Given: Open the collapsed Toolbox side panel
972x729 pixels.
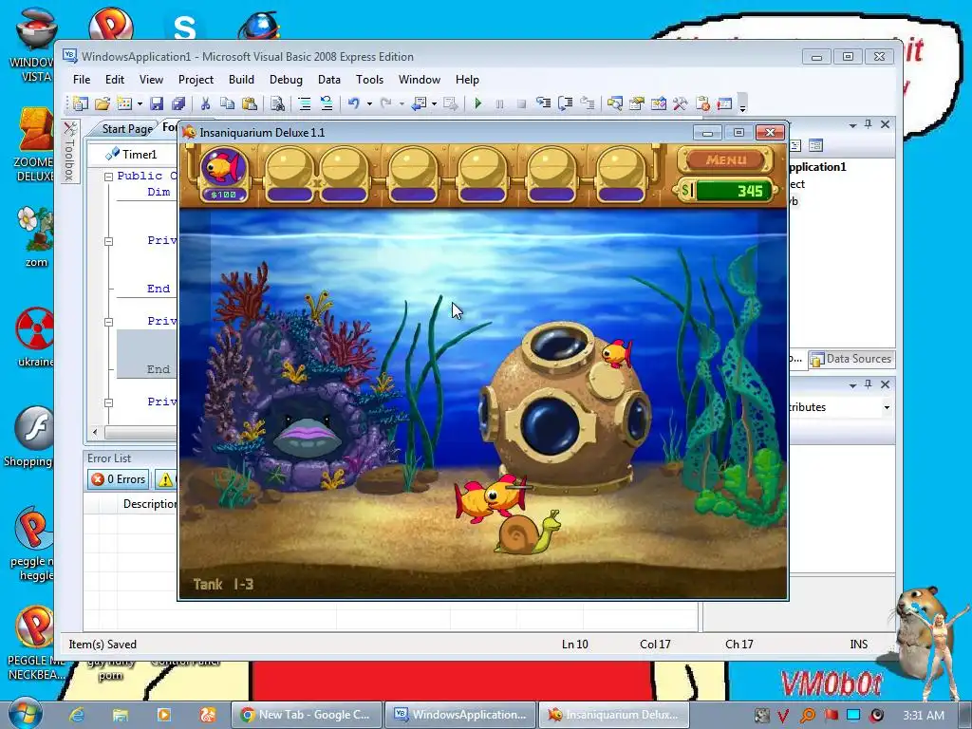Looking at the screenshot, I should pyautogui.click(x=70, y=151).
